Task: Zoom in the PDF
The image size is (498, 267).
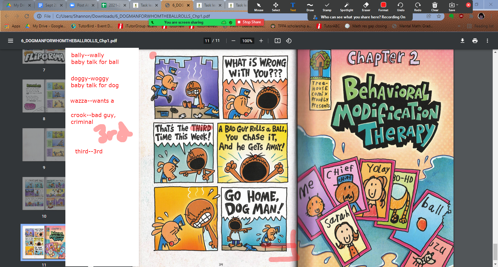Action: [x=261, y=41]
